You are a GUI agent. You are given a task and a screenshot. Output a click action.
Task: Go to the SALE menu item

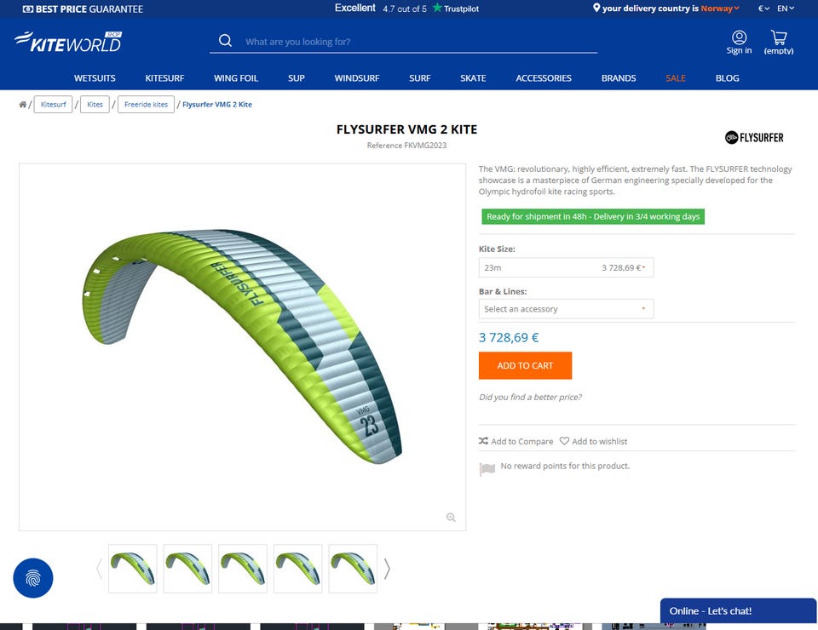[x=675, y=78]
